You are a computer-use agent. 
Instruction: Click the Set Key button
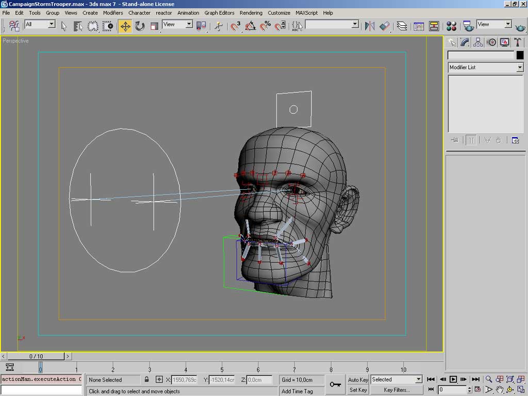coord(358,390)
